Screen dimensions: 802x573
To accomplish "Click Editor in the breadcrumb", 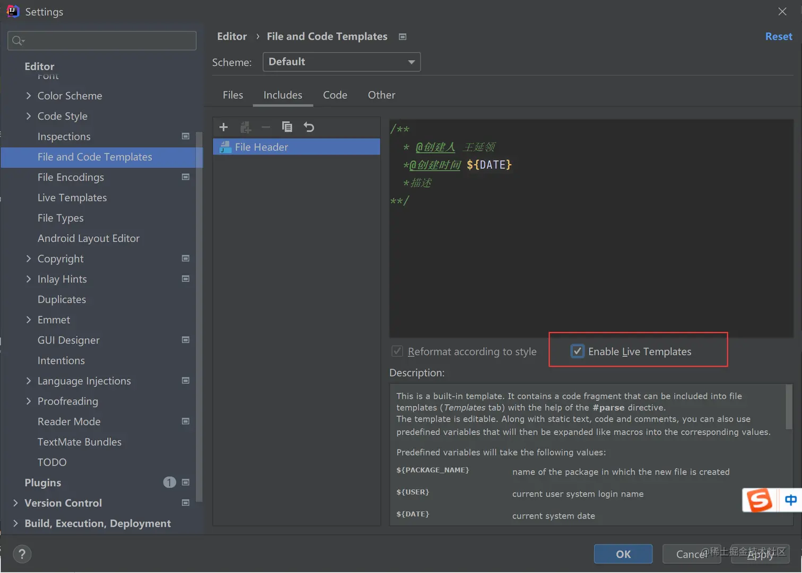I will pyautogui.click(x=232, y=37).
